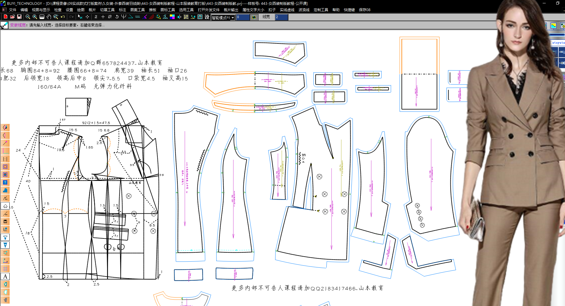565x306 pixels.
Task: Redo the last undone action
Action: click(x=71, y=17)
